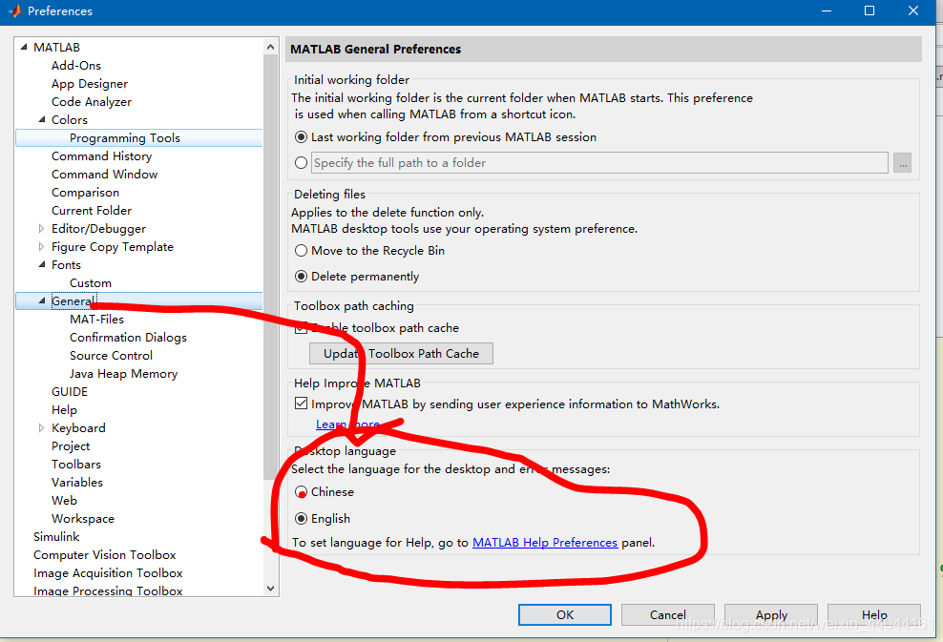Open Computer Vision Toolbox preferences
The width and height of the screenshot is (943, 642).
pyautogui.click(x=105, y=555)
